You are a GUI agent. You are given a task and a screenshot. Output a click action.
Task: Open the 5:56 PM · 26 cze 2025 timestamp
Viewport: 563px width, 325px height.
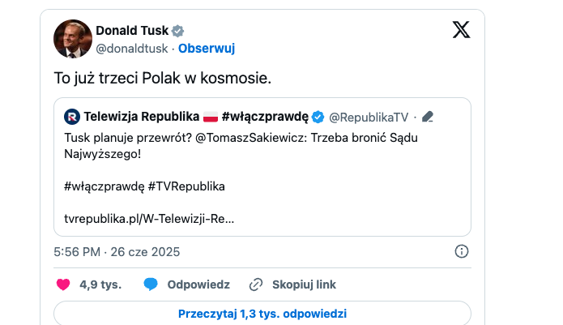click(x=117, y=251)
